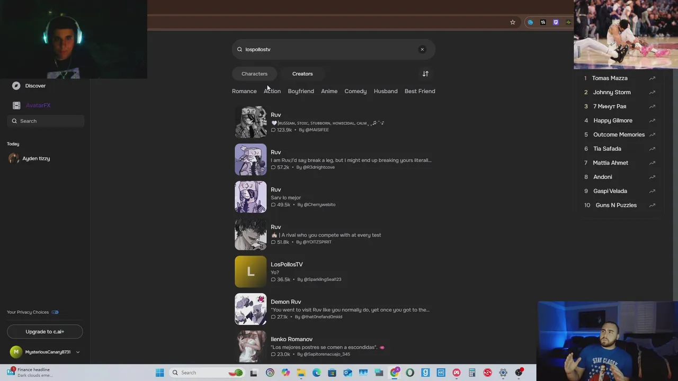The image size is (678, 381).
Task: Click the trend arrow beside Johnny Storm
Action: point(652,92)
